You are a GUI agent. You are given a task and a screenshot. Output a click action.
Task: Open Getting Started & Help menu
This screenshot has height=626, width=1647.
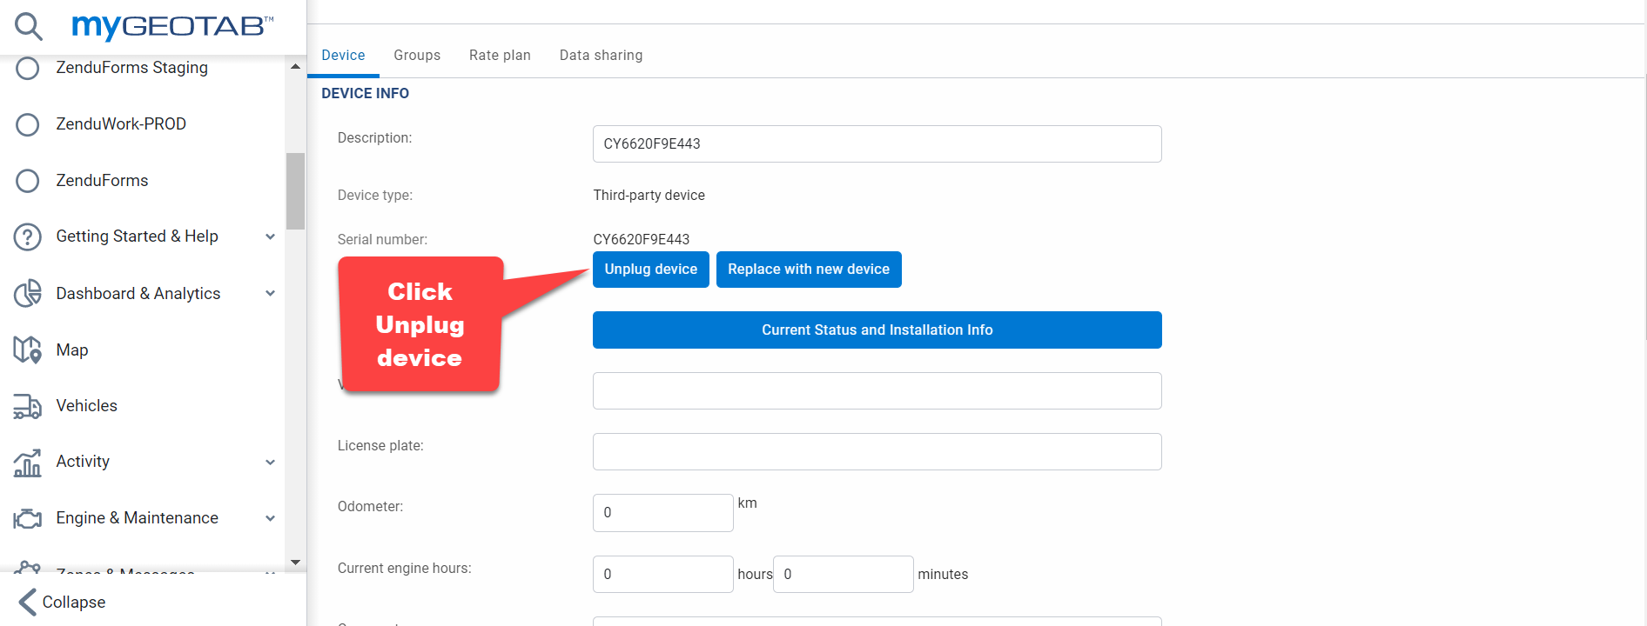point(137,236)
